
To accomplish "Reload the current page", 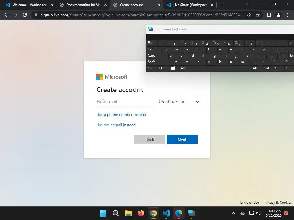I will 25,15.
